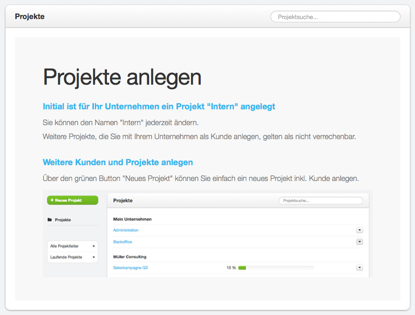Click the embedded screenshot Projekte panel title
The image size is (415, 315).
pos(123,201)
